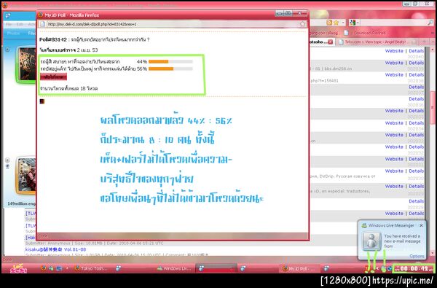Open Details link in the traductores row
This screenshot has height=288, width=437.
[417, 186]
